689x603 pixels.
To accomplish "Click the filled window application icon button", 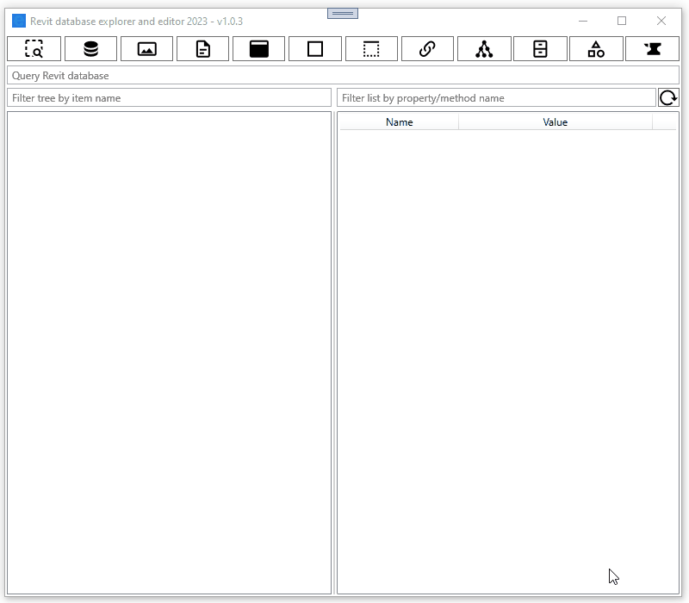I will [x=259, y=49].
